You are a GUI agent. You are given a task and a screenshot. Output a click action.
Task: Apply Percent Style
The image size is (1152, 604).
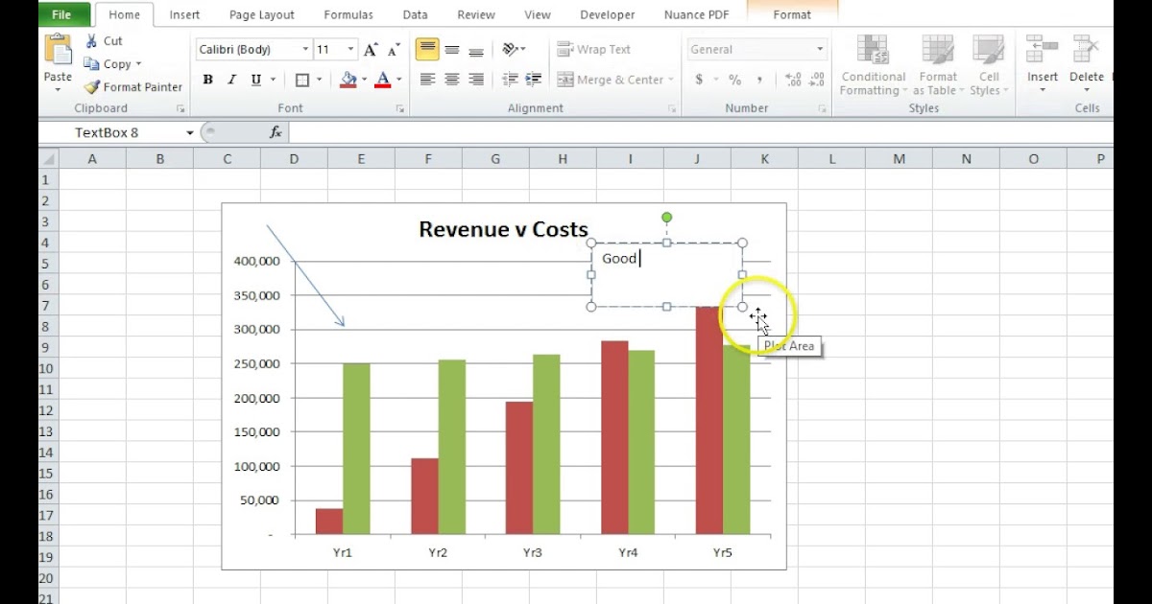coord(734,80)
